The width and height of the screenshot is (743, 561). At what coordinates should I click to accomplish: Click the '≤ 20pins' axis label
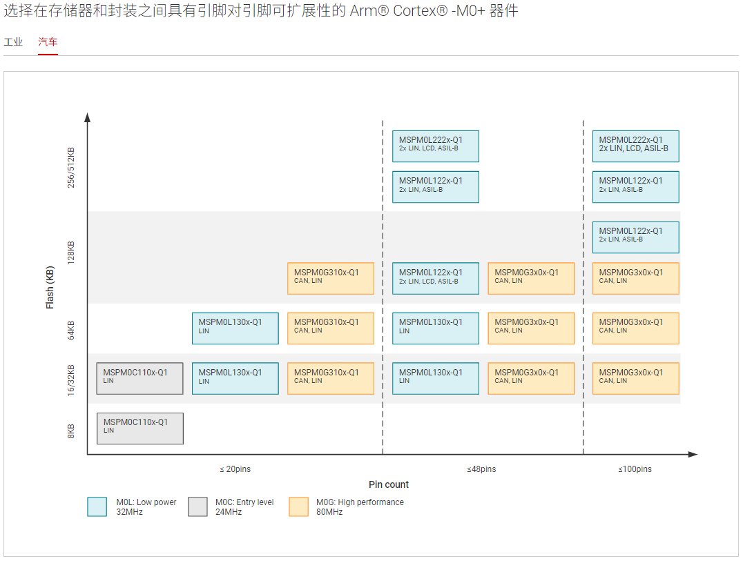tap(235, 469)
